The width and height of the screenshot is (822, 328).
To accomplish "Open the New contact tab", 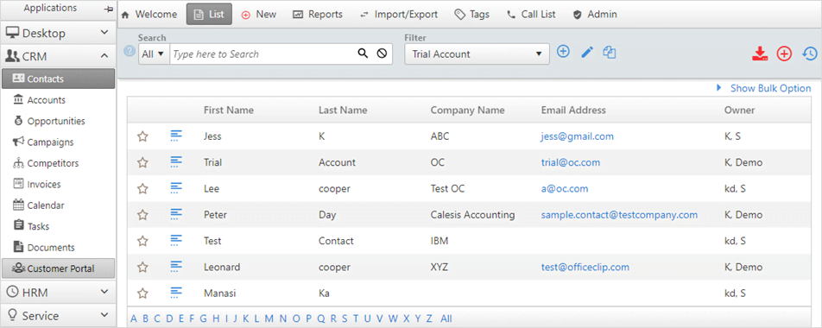I will click(259, 15).
